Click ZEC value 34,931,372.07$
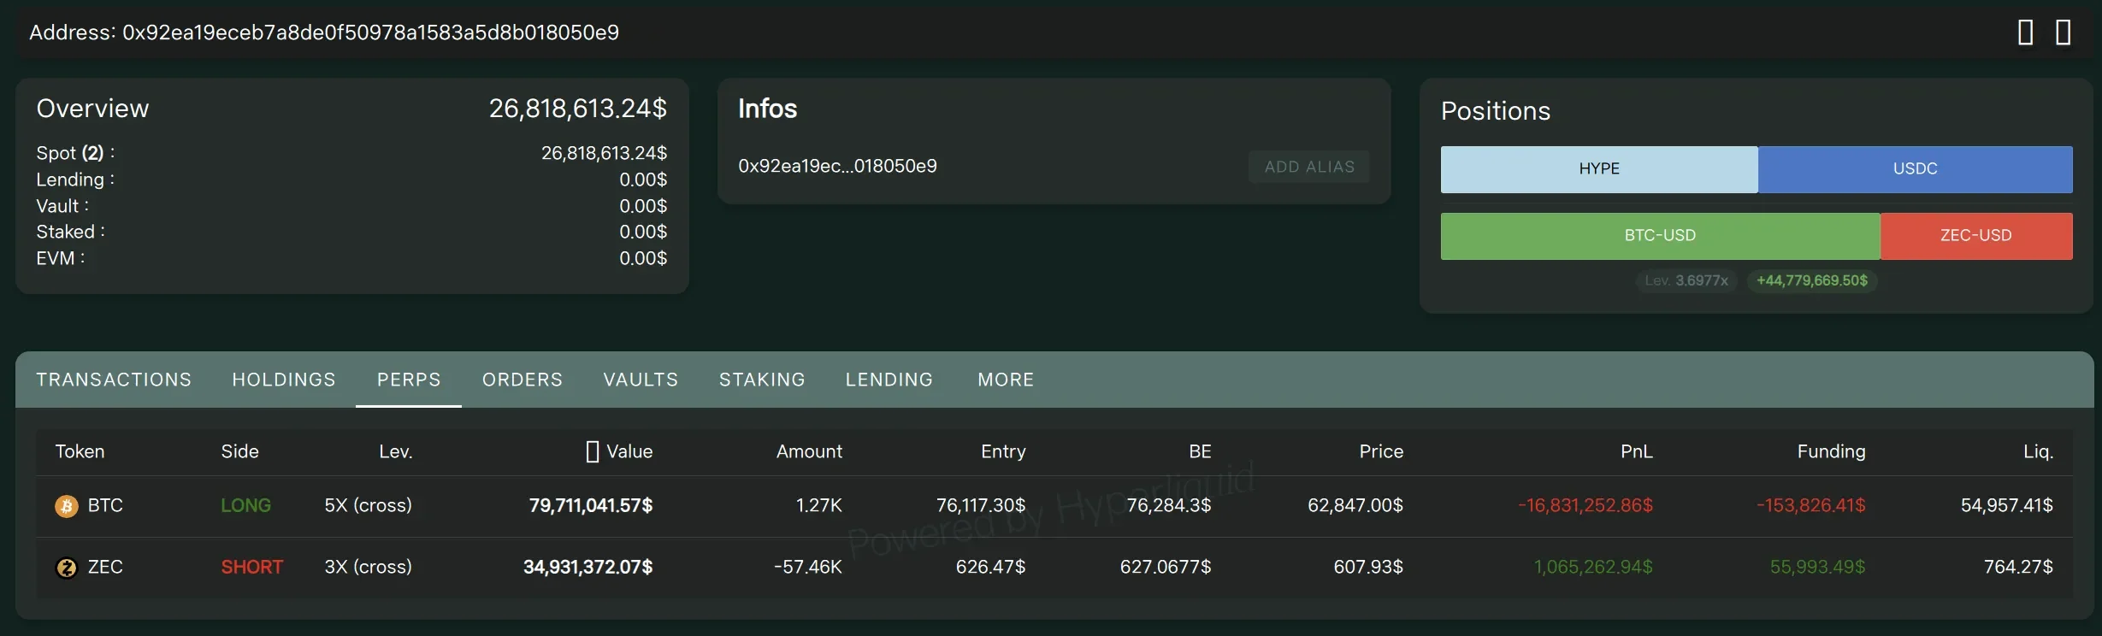 [x=587, y=568]
